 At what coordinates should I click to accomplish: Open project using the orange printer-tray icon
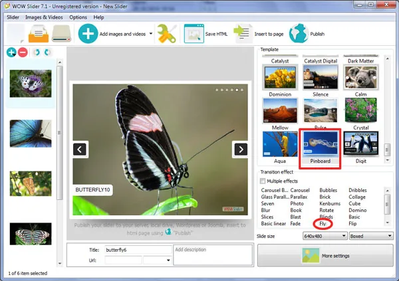click(x=39, y=34)
